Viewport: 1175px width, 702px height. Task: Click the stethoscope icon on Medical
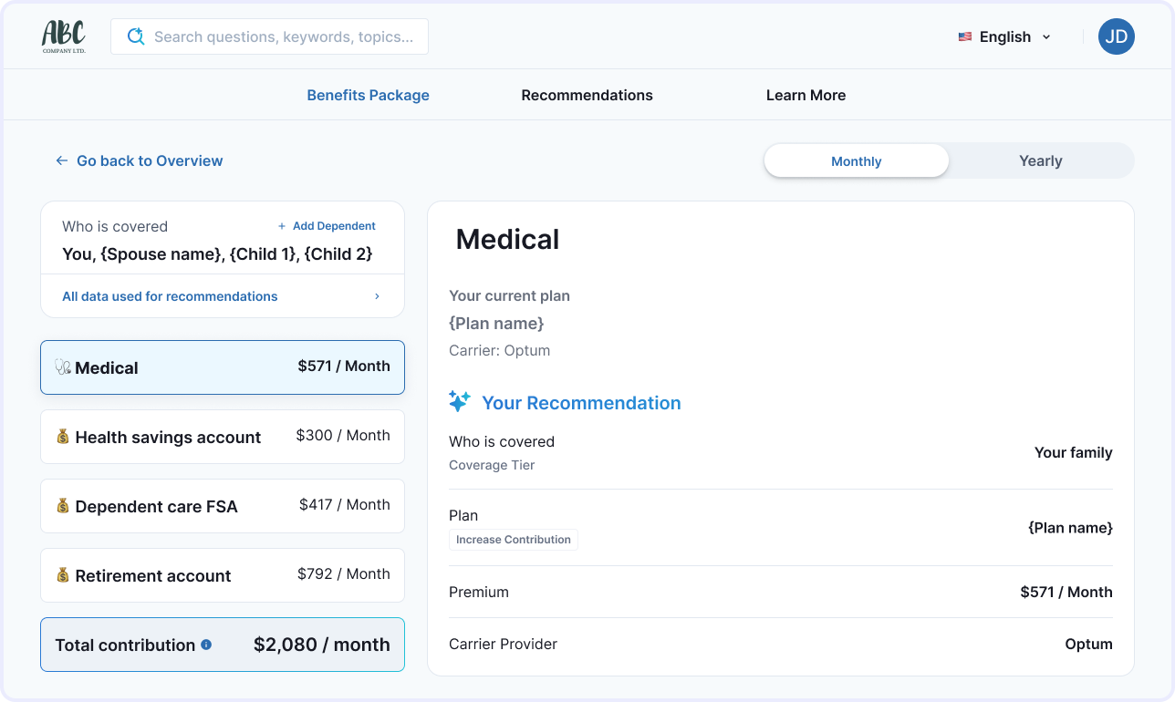[x=63, y=366]
